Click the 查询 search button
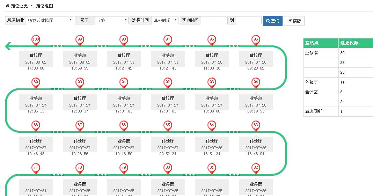Viewport: 373px width, 196px height. 272,21
